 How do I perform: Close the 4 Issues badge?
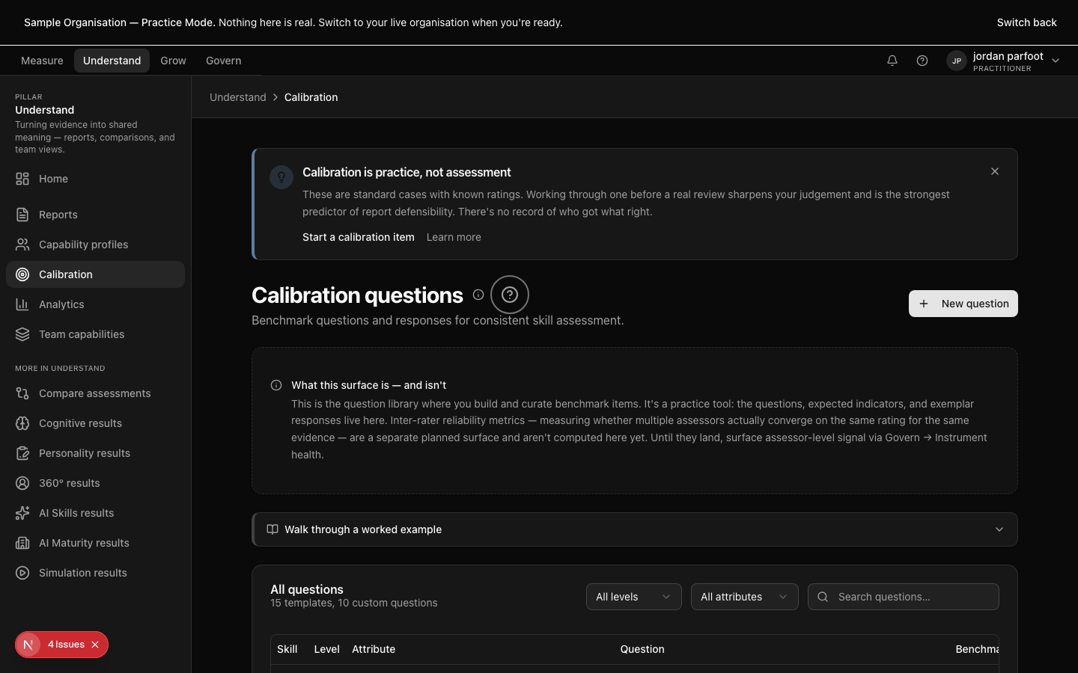(95, 645)
